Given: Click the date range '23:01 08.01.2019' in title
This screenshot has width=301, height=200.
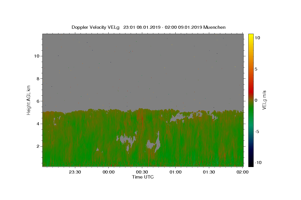Looking at the screenshot, I should click(142, 27).
